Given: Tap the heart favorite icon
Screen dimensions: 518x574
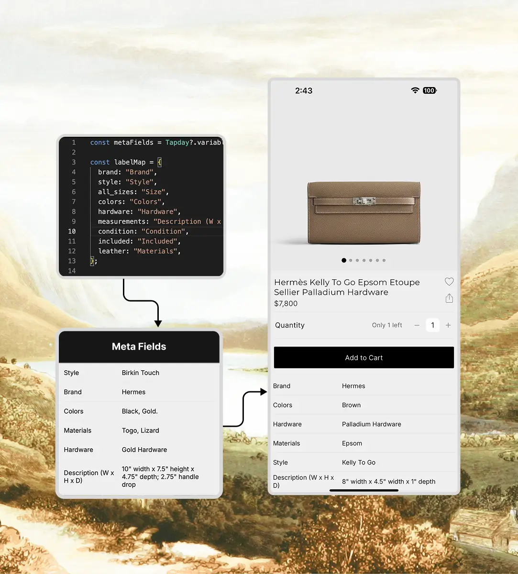Looking at the screenshot, I should [x=449, y=282].
